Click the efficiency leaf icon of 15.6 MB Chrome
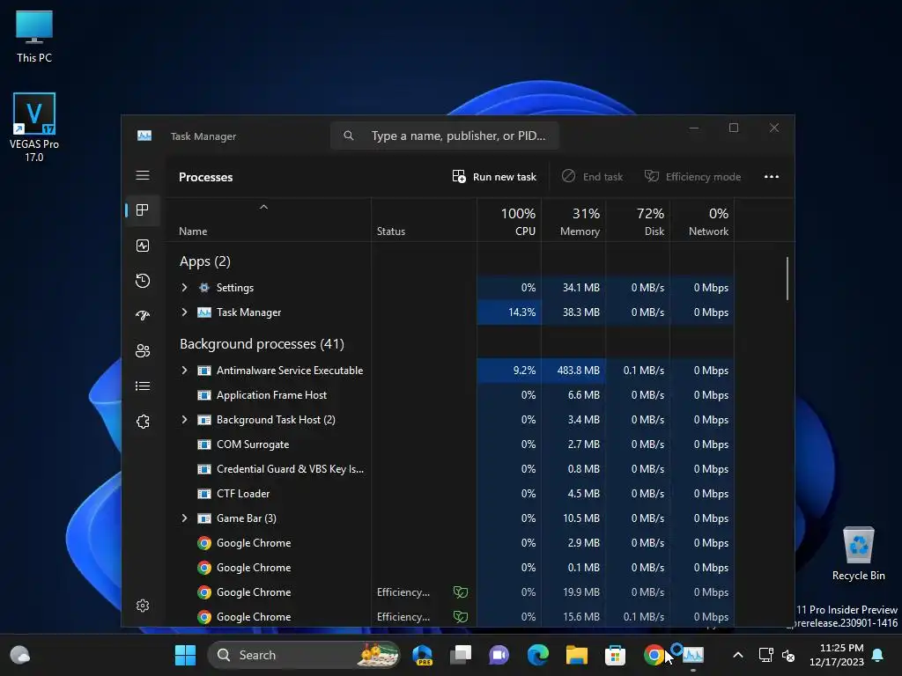The width and height of the screenshot is (902, 676). (x=460, y=617)
